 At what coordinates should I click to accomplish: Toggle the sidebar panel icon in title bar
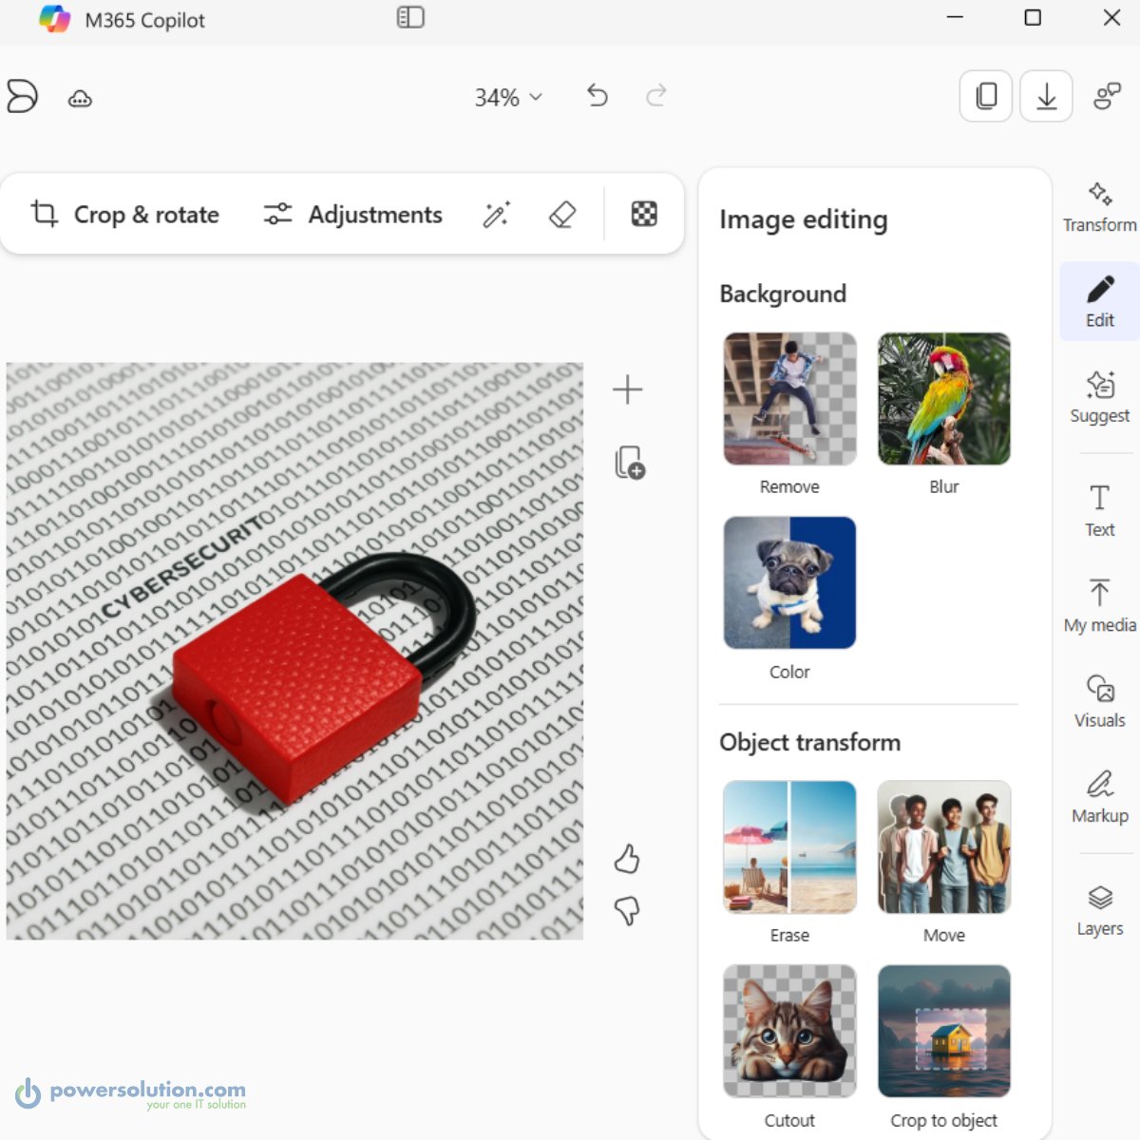410,17
